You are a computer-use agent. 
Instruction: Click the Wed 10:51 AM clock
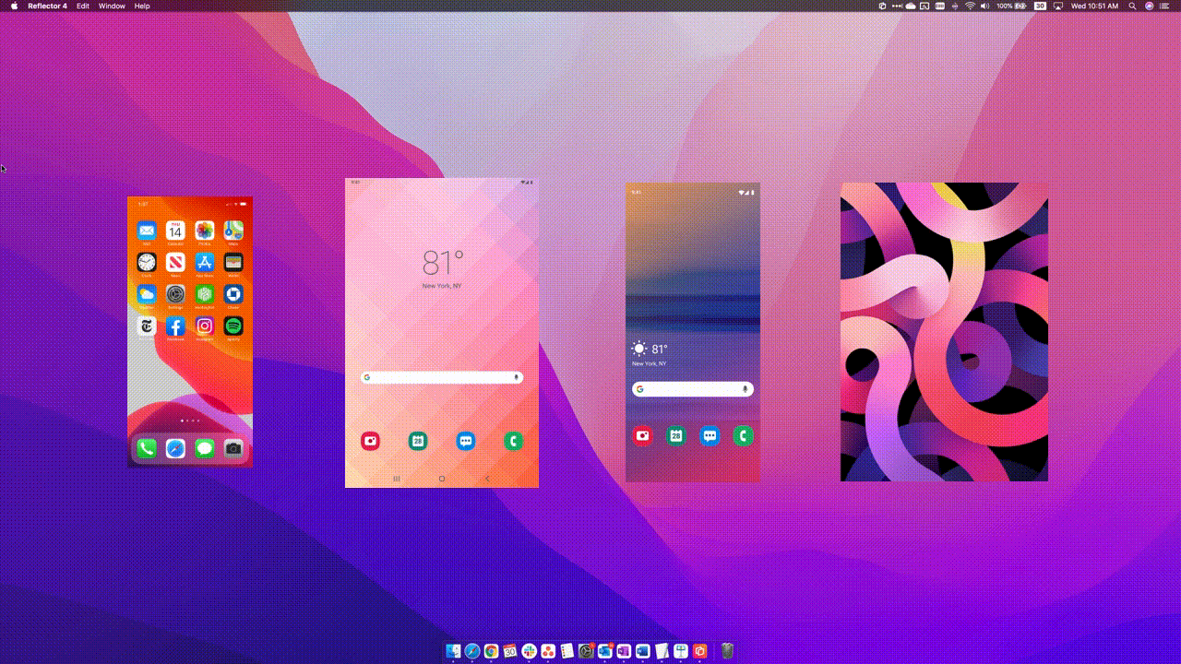pos(1094,6)
